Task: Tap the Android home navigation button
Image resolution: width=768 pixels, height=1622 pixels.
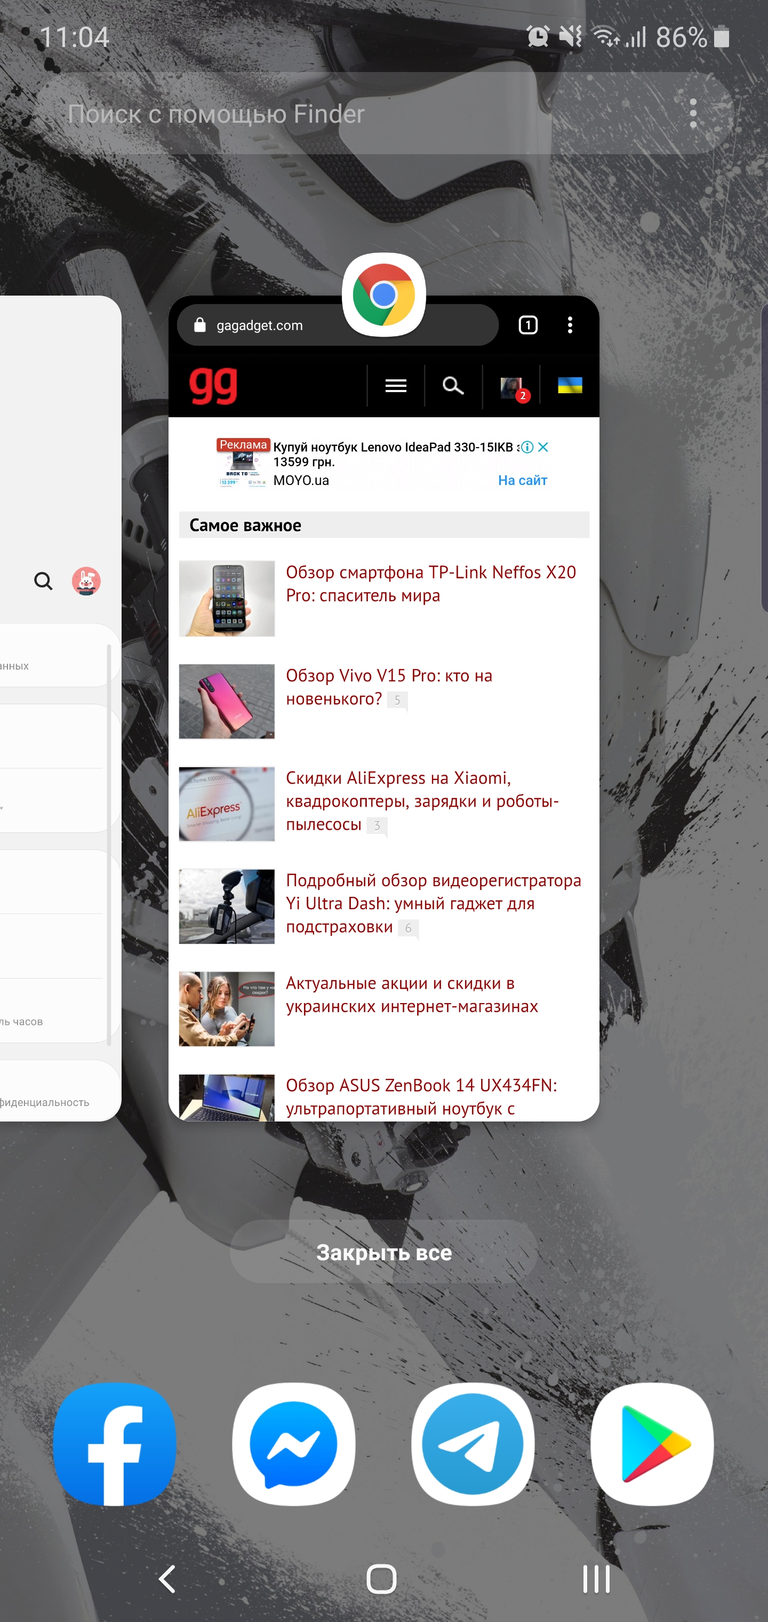Action: click(381, 1579)
